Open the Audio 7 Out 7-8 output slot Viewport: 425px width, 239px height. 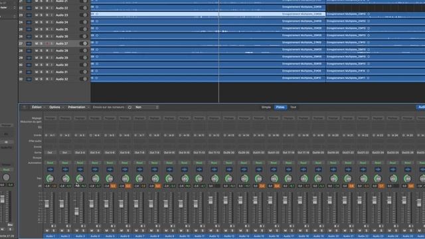point(139,153)
